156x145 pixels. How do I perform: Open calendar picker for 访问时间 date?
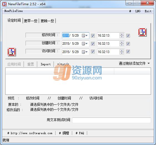pos(85,52)
